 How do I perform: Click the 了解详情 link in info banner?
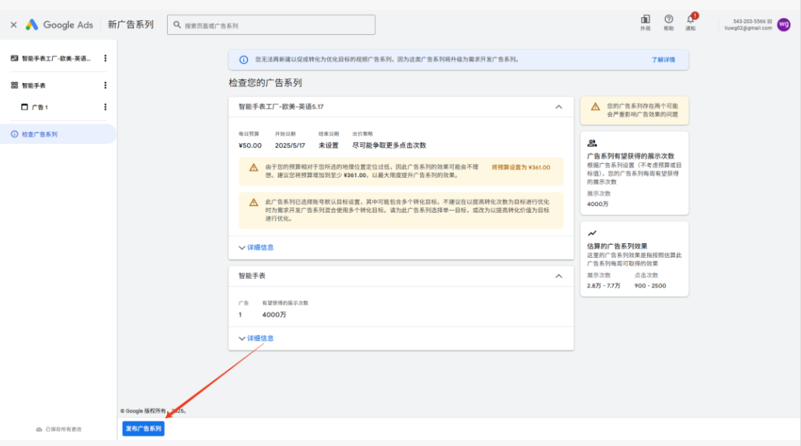click(x=663, y=60)
